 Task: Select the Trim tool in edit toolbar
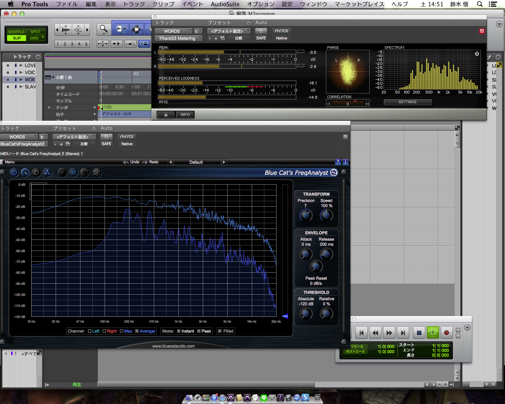(x=121, y=29)
